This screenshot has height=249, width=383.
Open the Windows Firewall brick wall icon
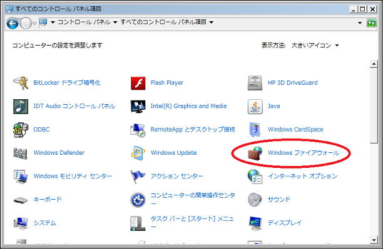pyautogui.click(x=255, y=154)
